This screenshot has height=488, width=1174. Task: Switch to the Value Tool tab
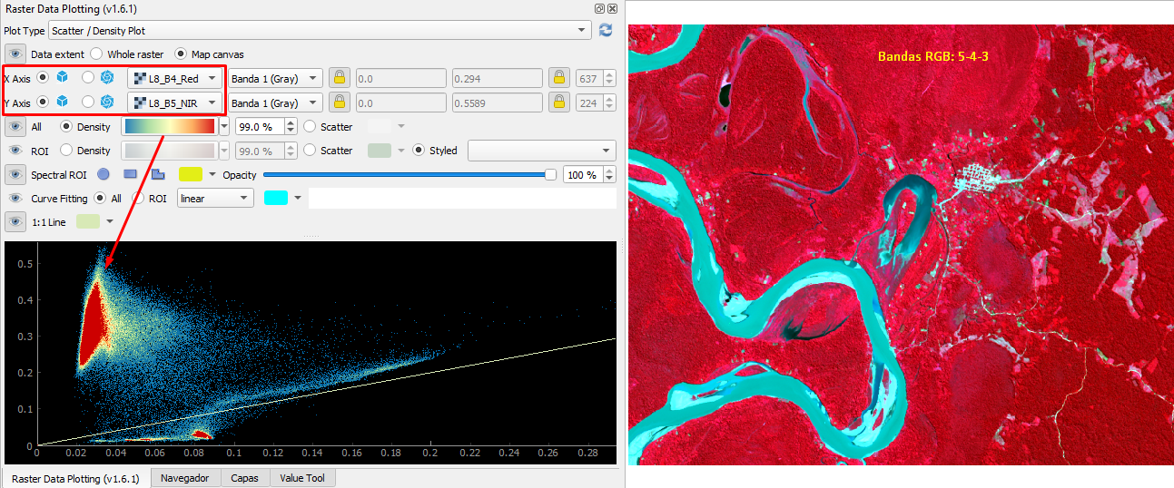[302, 478]
